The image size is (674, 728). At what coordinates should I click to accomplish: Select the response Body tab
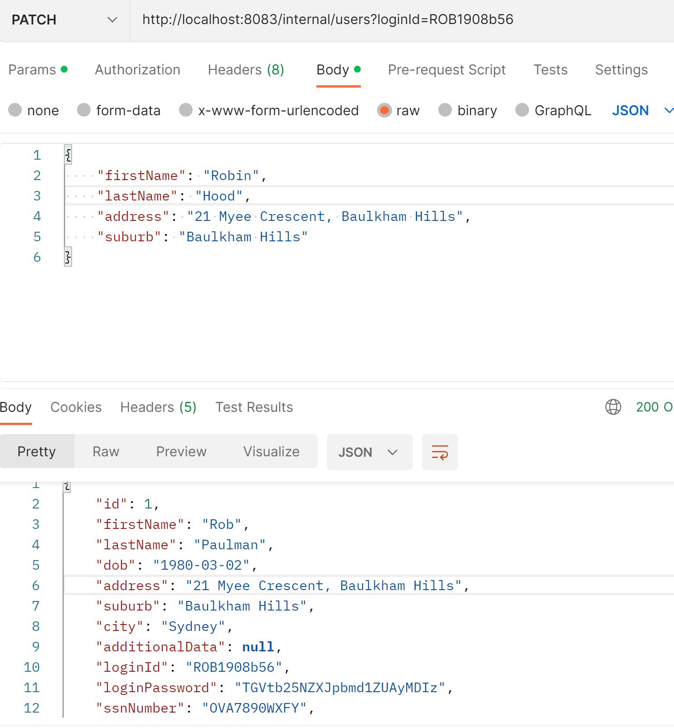(x=16, y=407)
